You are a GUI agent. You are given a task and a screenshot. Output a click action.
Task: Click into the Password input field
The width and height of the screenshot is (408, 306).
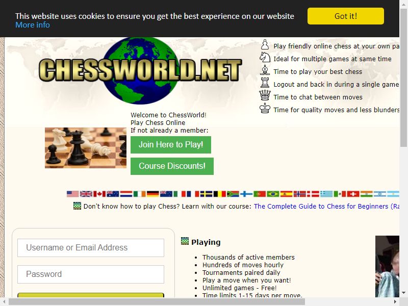(x=91, y=274)
